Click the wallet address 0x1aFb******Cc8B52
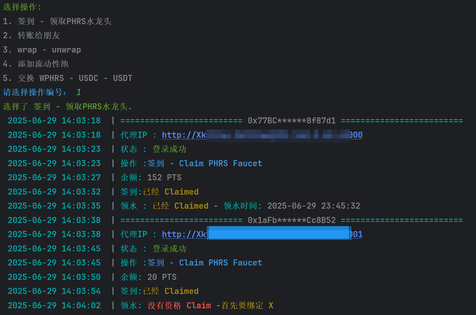The width and height of the screenshot is (476, 315). [291, 220]
